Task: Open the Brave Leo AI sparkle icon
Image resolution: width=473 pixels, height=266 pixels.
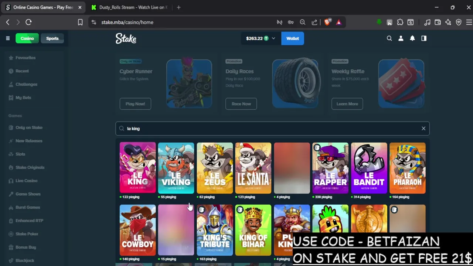Action: pos(448,22)
